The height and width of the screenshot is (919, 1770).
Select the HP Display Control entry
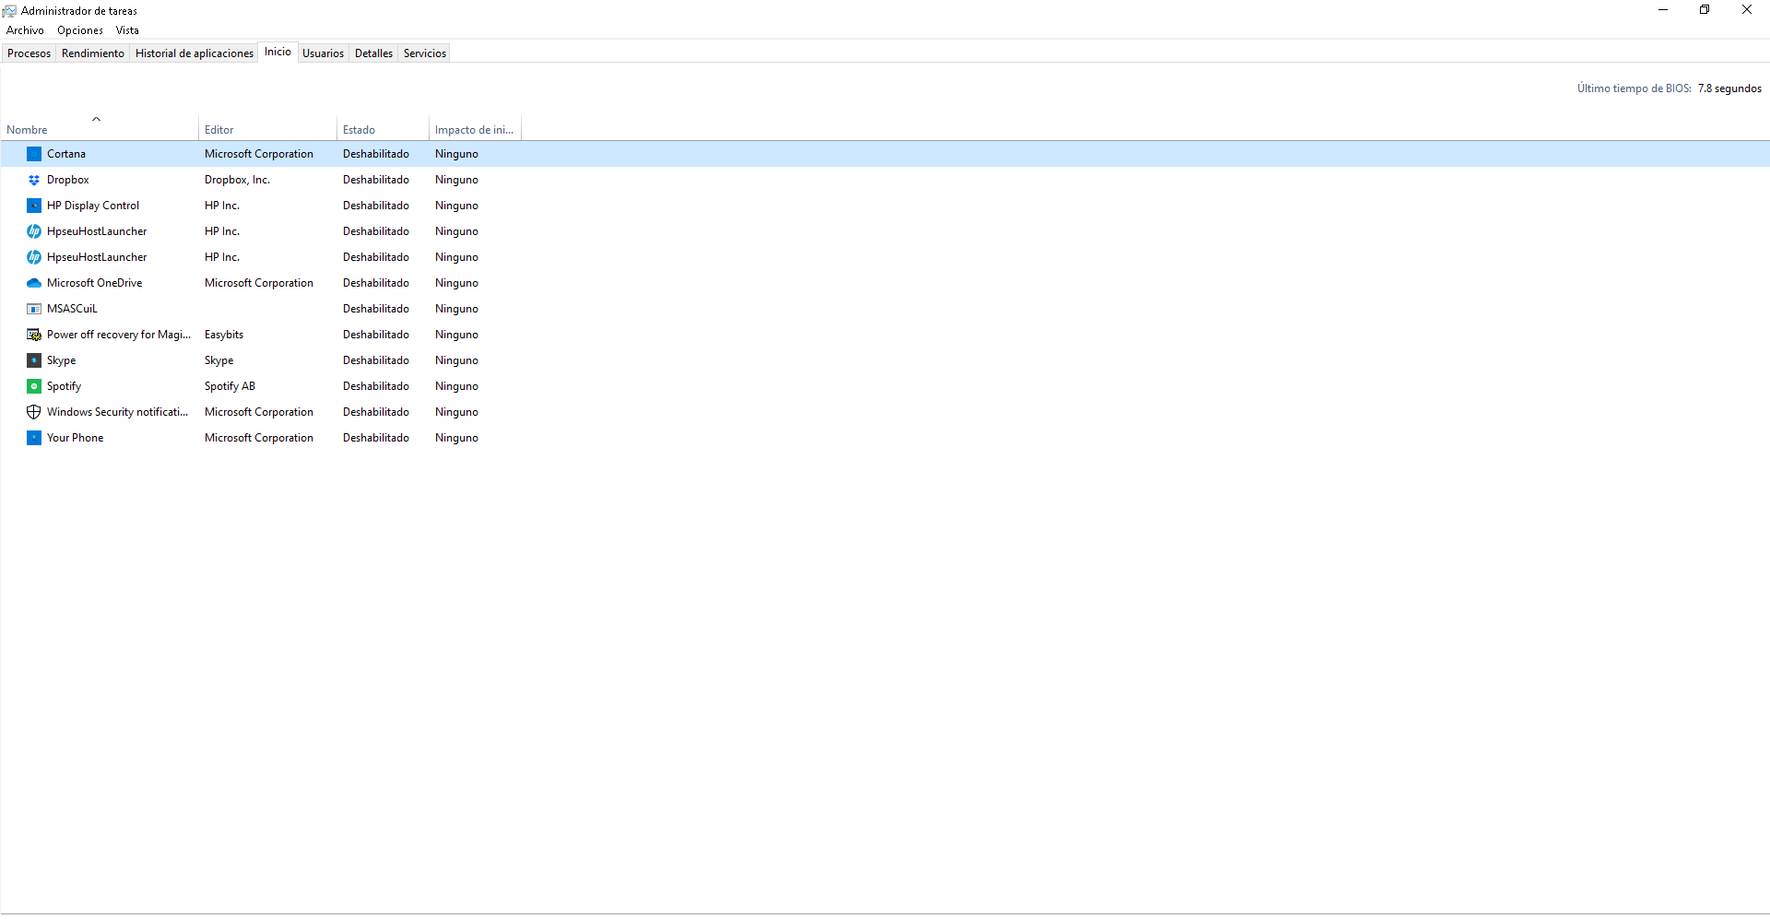pyautogui.click(x=93, y=206)
